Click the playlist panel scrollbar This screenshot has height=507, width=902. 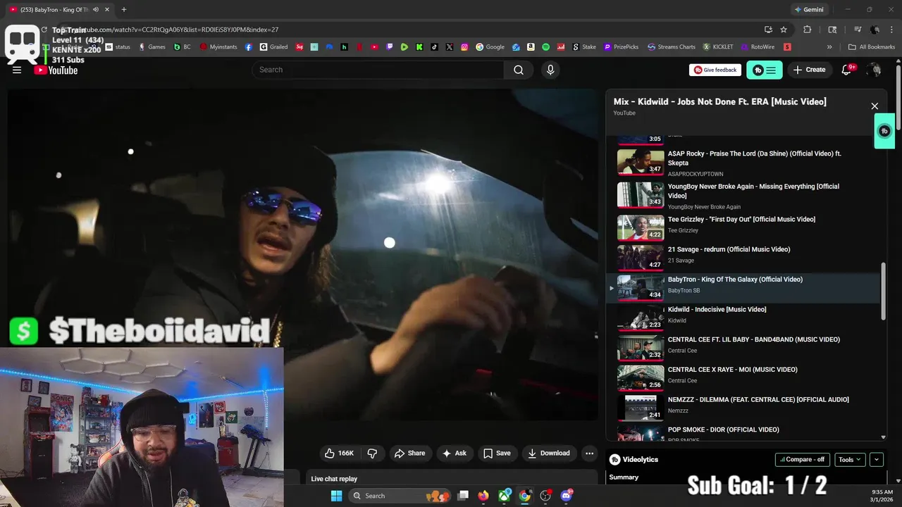pyautogui.click(x=884, y=292)
